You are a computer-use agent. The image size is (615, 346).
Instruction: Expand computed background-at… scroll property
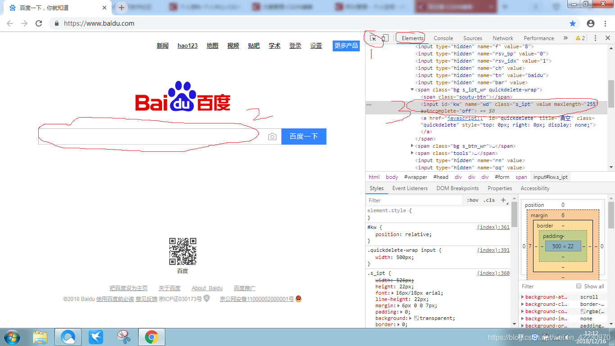[x=522, y=297]
